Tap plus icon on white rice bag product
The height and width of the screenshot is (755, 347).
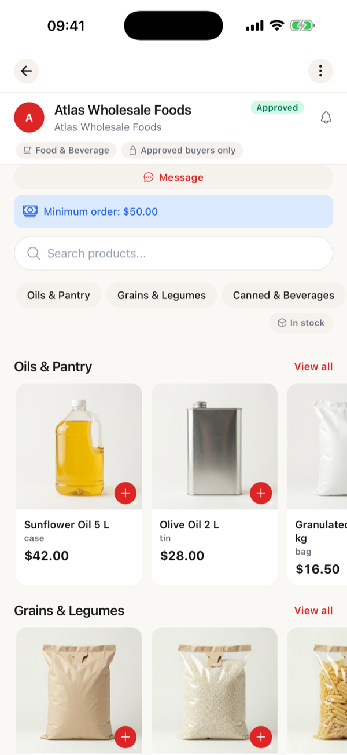261,737
